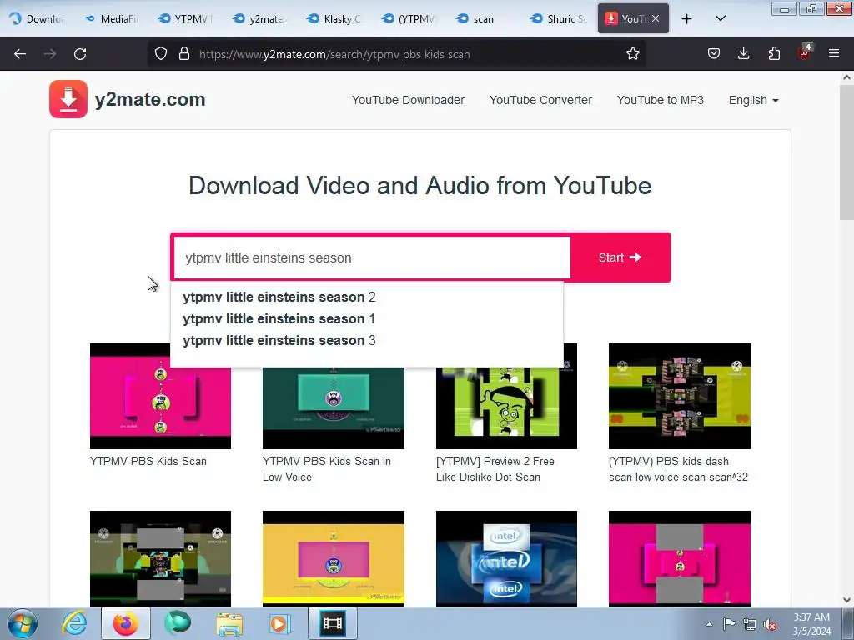Open the YouTube Converter nav link
This screenshot has height=640, width=854.
(x=540, y=100)
